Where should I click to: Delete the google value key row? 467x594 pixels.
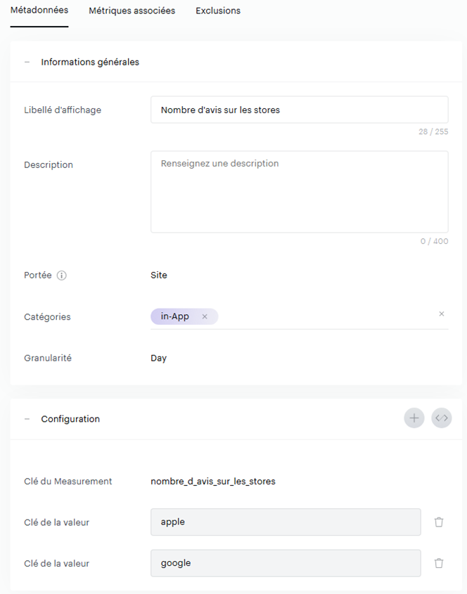click(439, 563)
